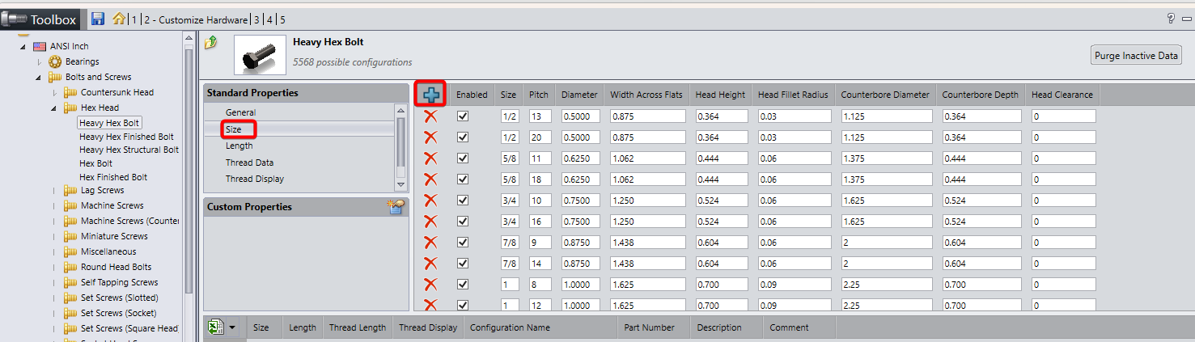Screen dimensions: 1195x342
Task: Delete the size 5/8 pitch 18 row
Action: tap(430, 179)
